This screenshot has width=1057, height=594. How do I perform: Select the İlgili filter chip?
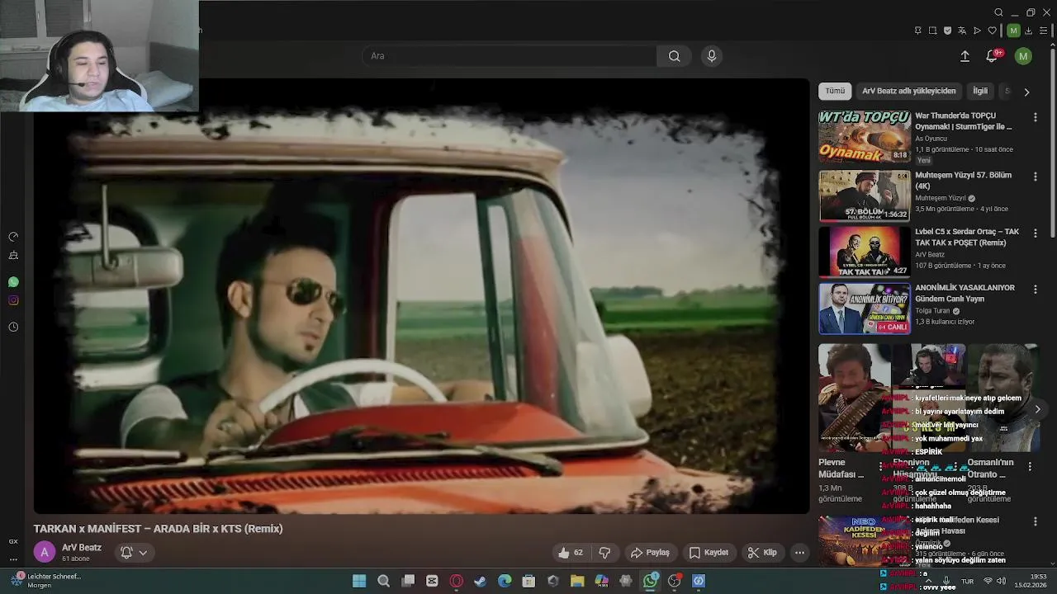(980, 91)
